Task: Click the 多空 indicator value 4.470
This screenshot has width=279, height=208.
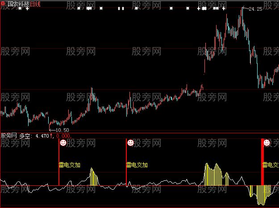Action: tap(42, 136)
